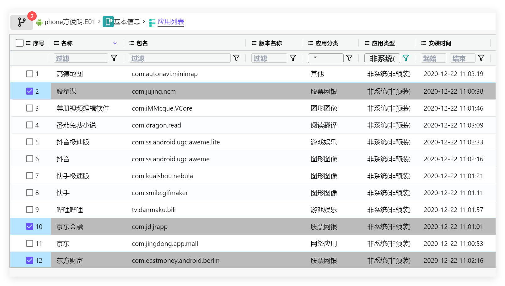Click sort arrow in 名称 header
This screenshot has height=286, width=505.
pos(115,43)
